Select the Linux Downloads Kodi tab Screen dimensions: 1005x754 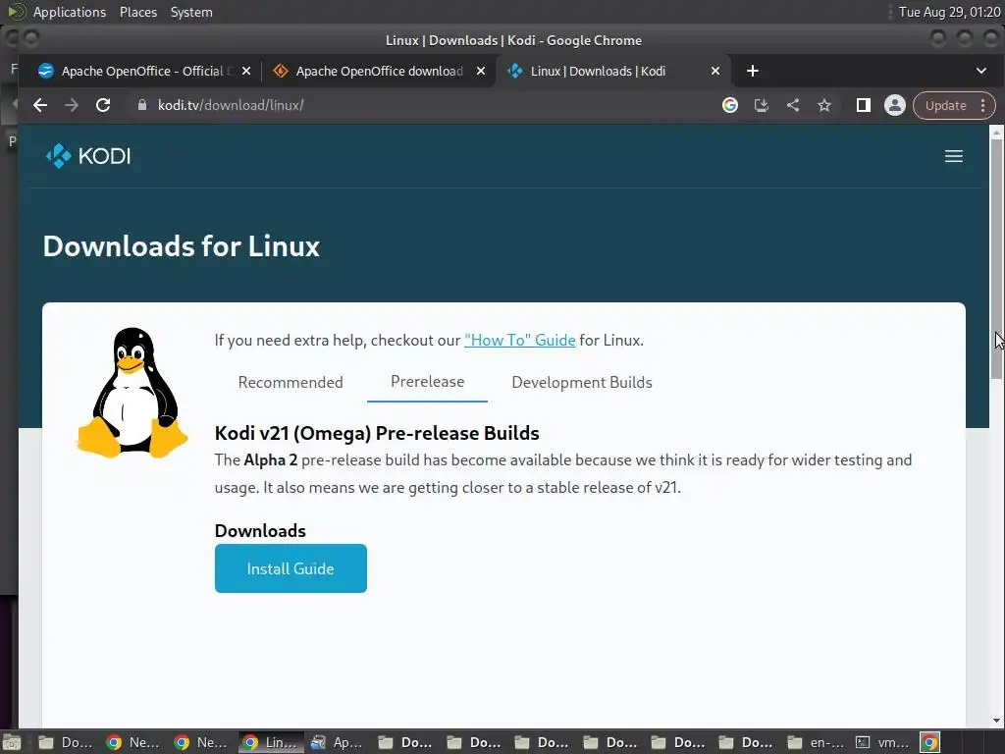(x=612, y=71)
